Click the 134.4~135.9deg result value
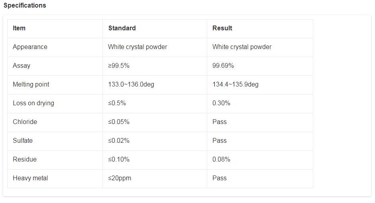 click(x=235, y=85)
